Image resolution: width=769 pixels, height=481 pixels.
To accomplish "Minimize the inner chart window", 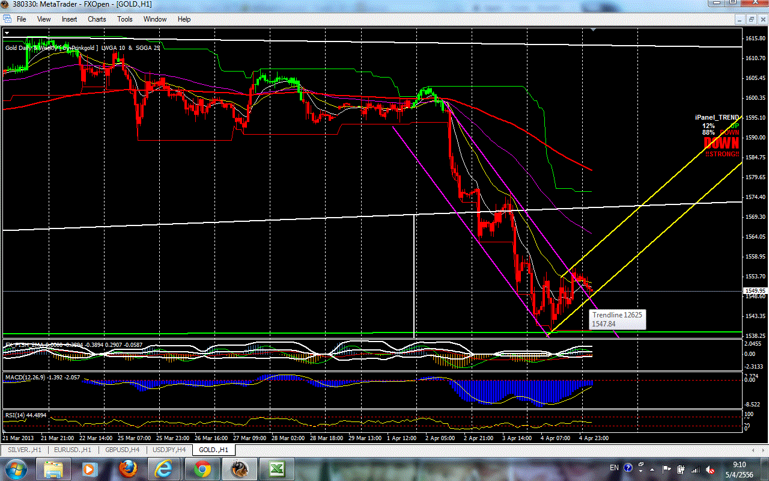I will [x=740, y=19].
